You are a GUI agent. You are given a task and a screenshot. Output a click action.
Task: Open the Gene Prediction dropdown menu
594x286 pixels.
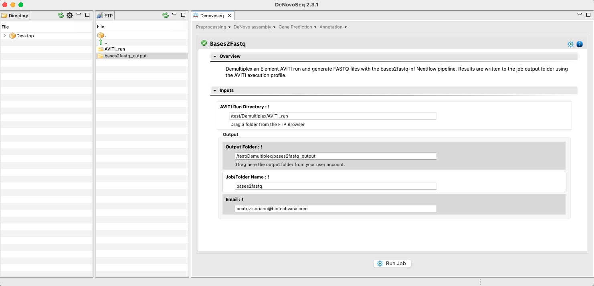pyautogui.click(x=297, y=27)
